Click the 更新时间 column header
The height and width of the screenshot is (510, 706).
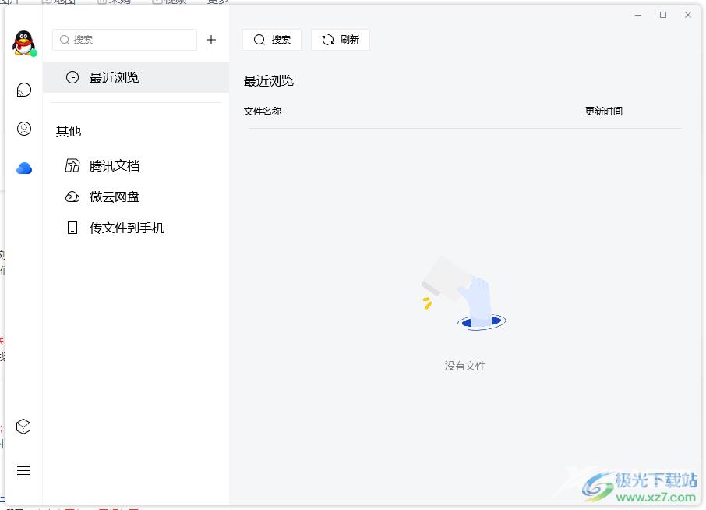point(604,112)
